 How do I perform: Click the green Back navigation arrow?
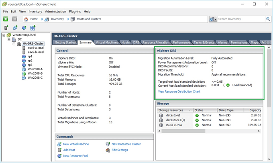click(6, 19)
